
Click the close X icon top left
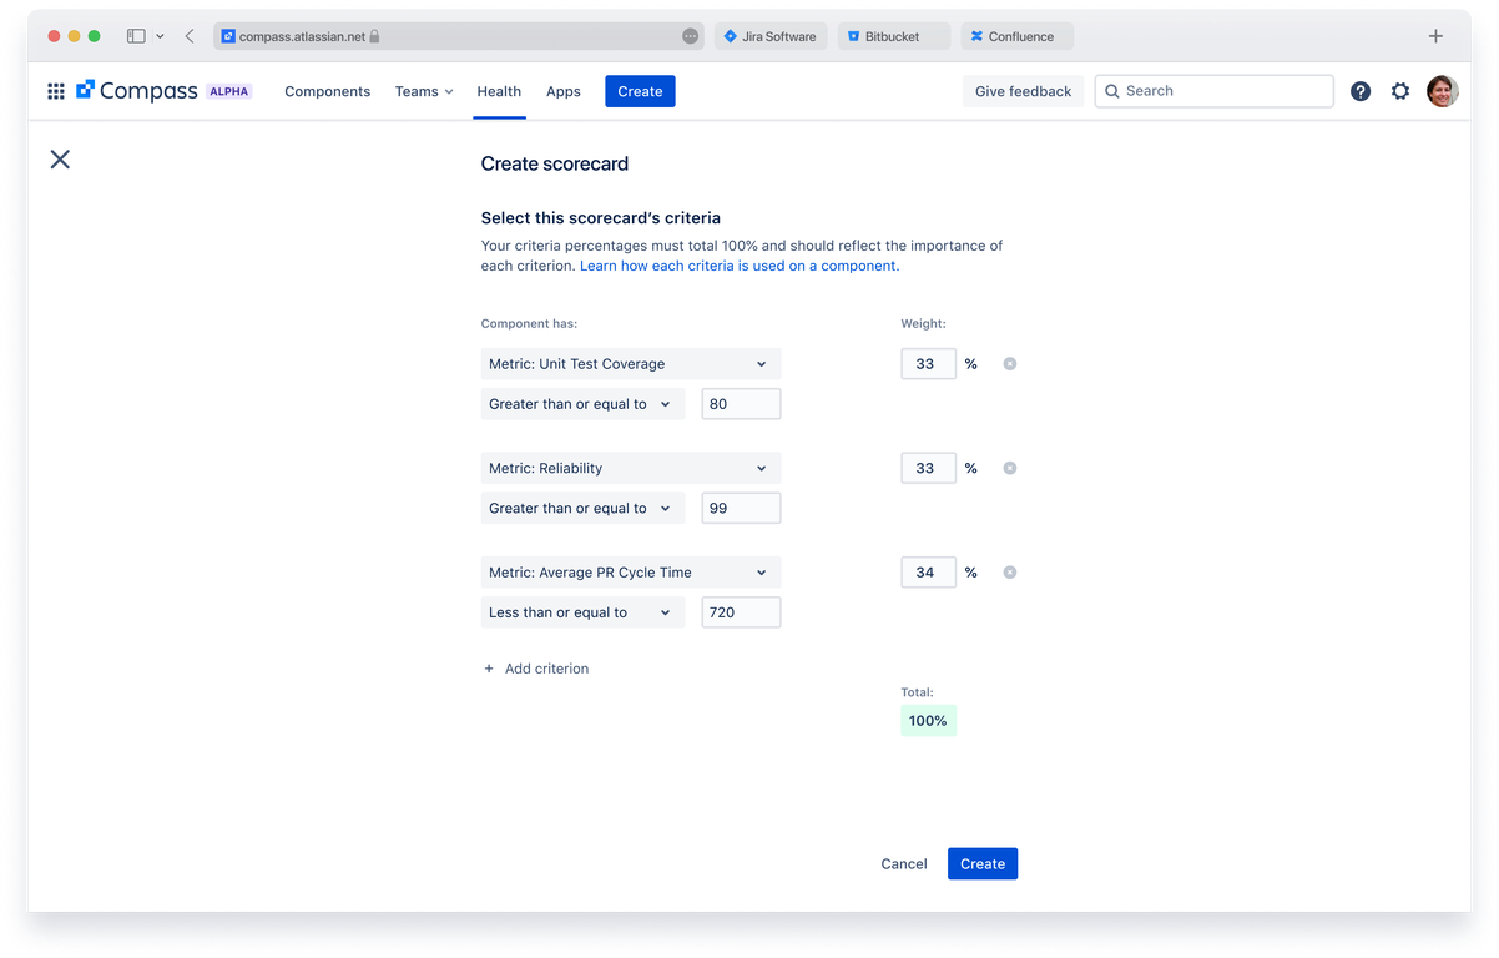(x=60, y=158)
